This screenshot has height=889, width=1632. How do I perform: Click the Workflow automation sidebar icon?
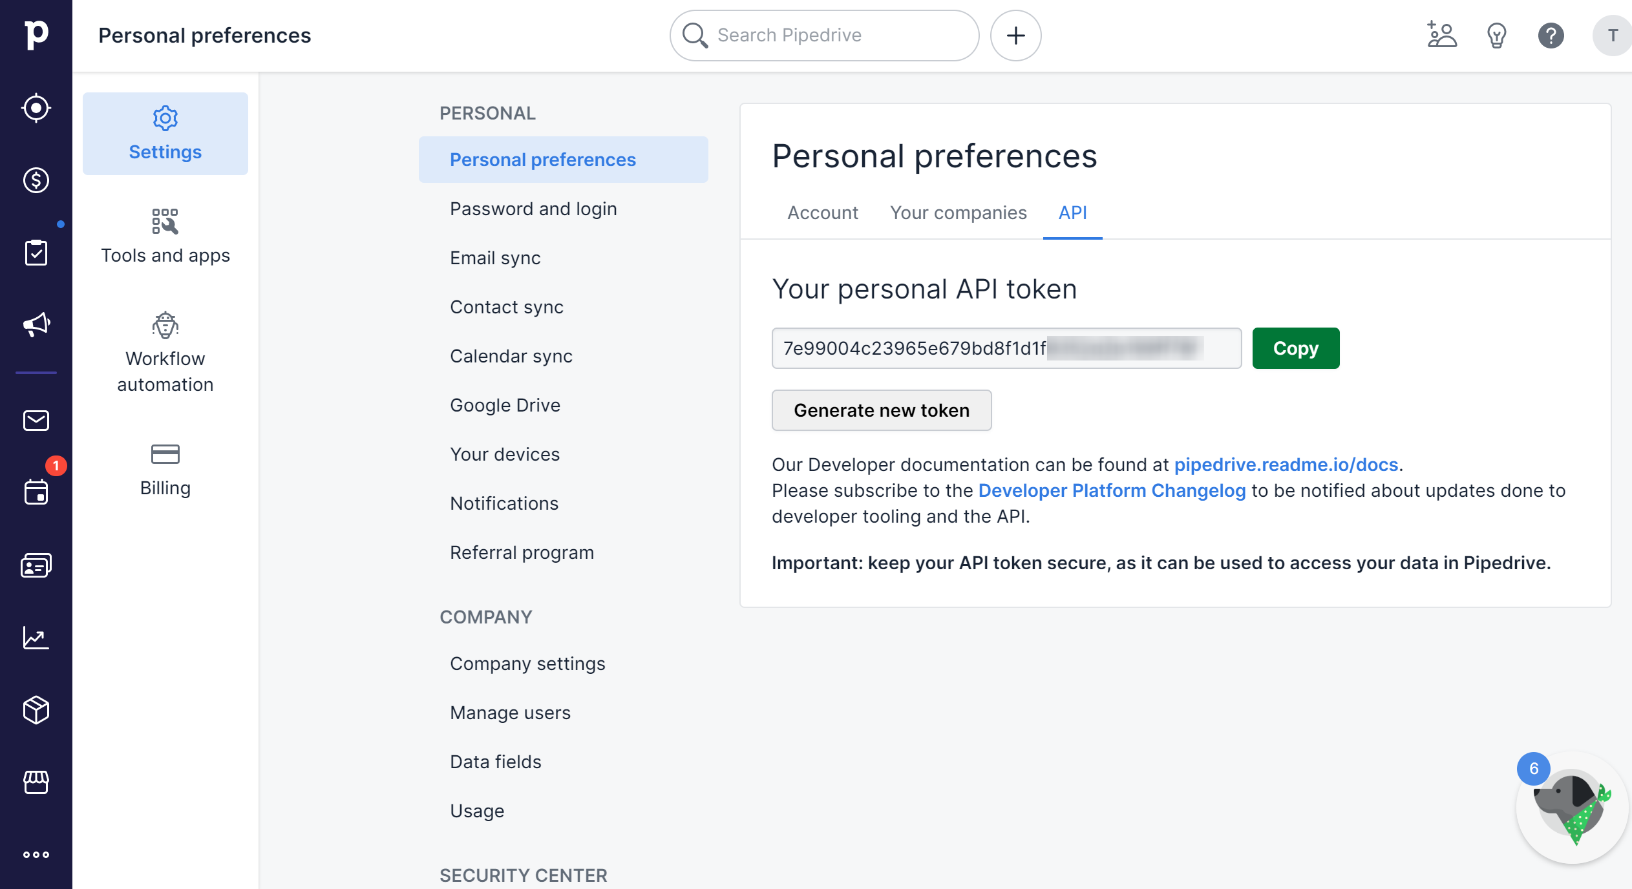(164, 350)
